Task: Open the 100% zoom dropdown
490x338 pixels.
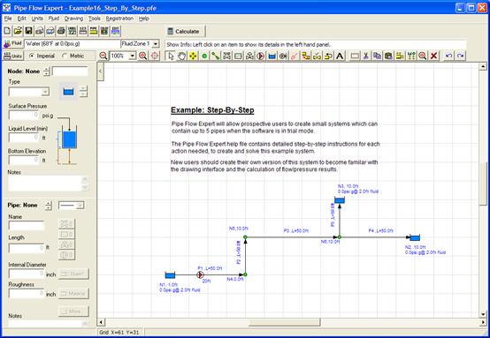Action: pyautogui.click(x=133, y=56)
